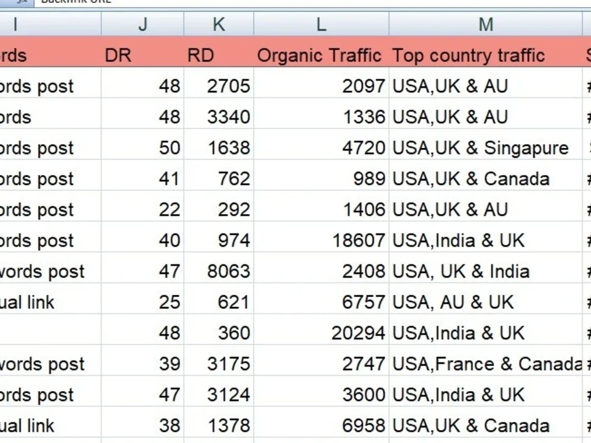The image size is (591, 443).
Task: Select DR cell 47 in the 8063 row
Action: [x=142, y=269]
